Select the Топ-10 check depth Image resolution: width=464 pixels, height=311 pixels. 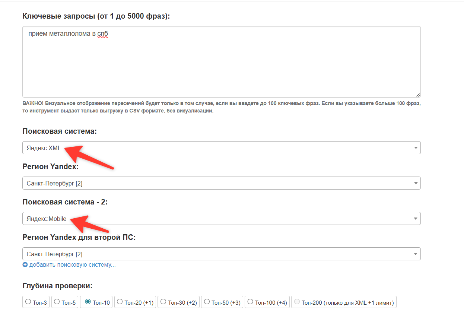tap(88, 302)
